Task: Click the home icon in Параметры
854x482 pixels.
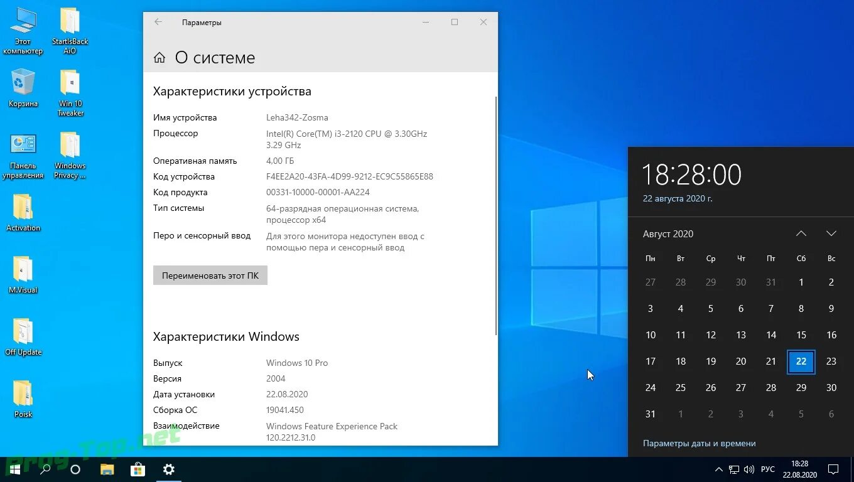Action: tap(159, 58)
